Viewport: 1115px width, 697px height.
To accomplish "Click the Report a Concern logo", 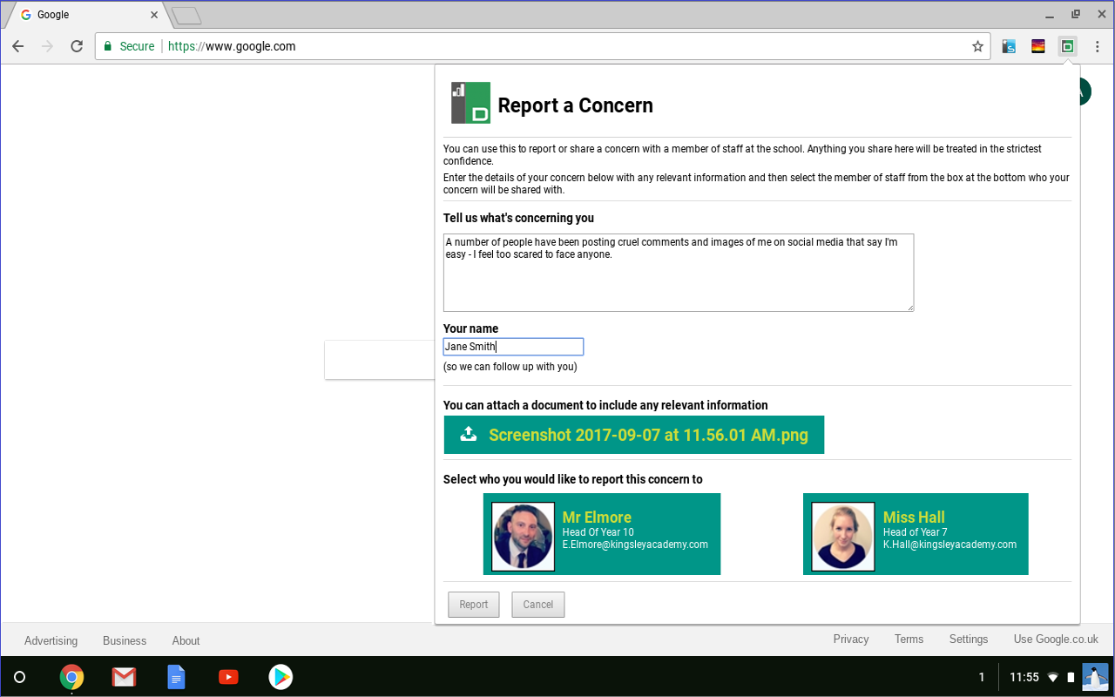I will [470, 103].
